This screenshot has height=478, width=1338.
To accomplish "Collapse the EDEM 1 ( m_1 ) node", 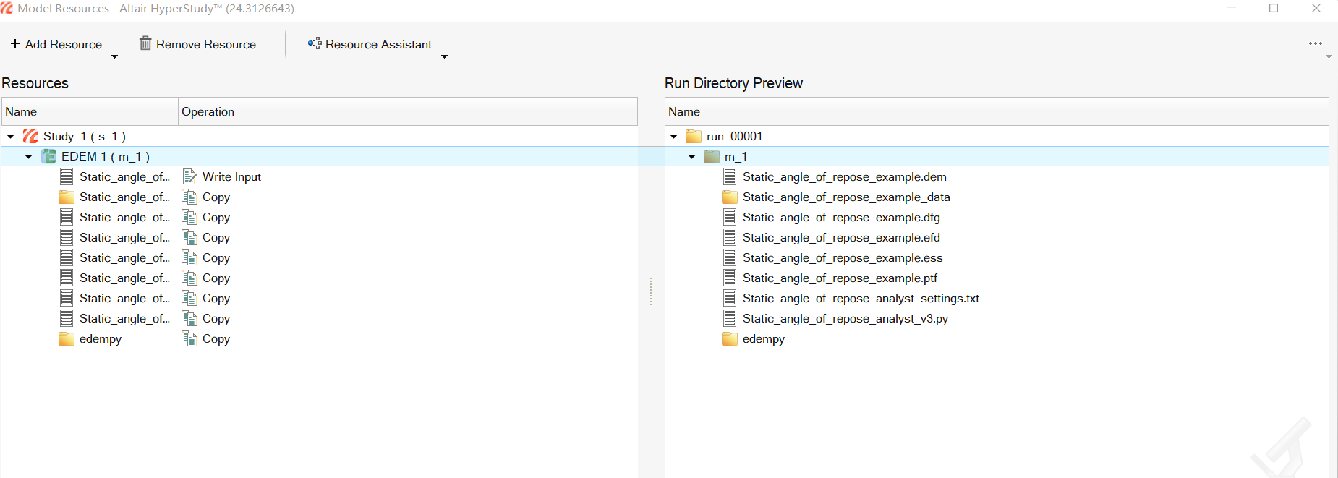I will pos(29,156).
